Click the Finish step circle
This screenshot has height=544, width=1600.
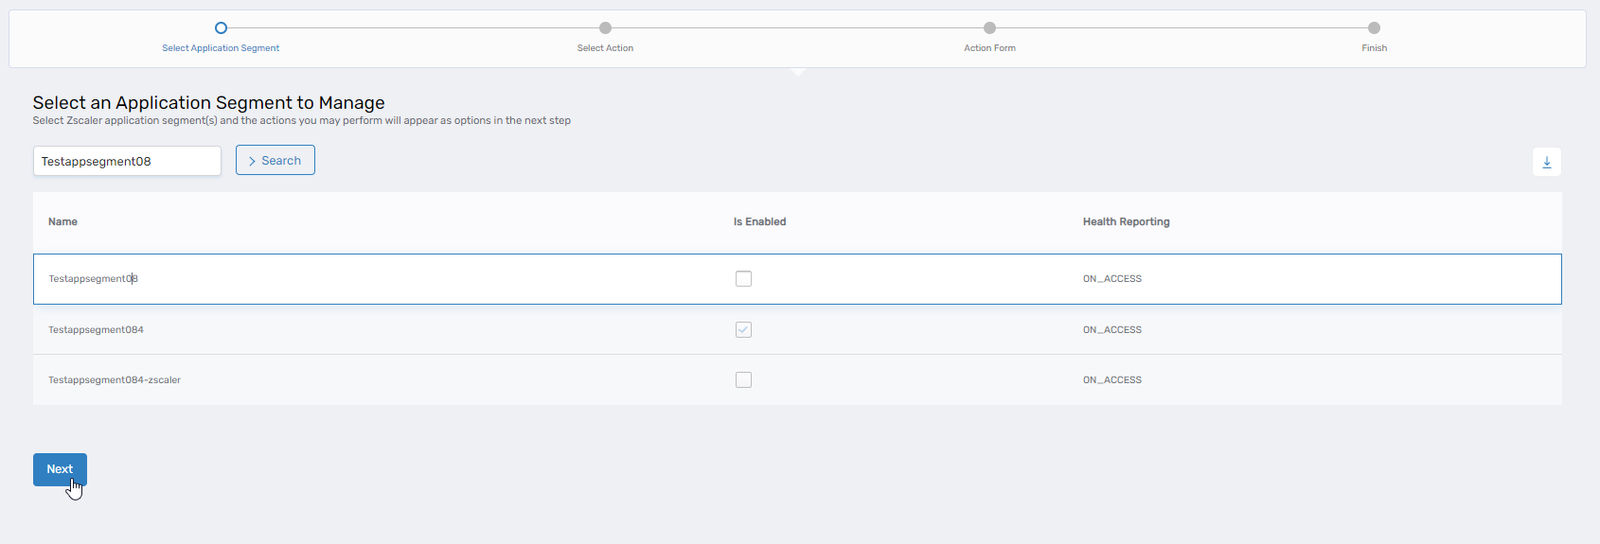pyautogui.click(x=1374, y=28)
